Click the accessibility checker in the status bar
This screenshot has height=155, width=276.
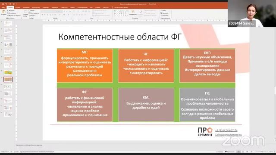(x=37, y=152)
